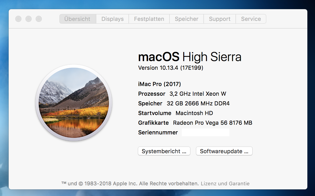The width and height of the screenshot is (315, 196).
Task: Open the Systembericht report
Action: click(x=164, y=151)
